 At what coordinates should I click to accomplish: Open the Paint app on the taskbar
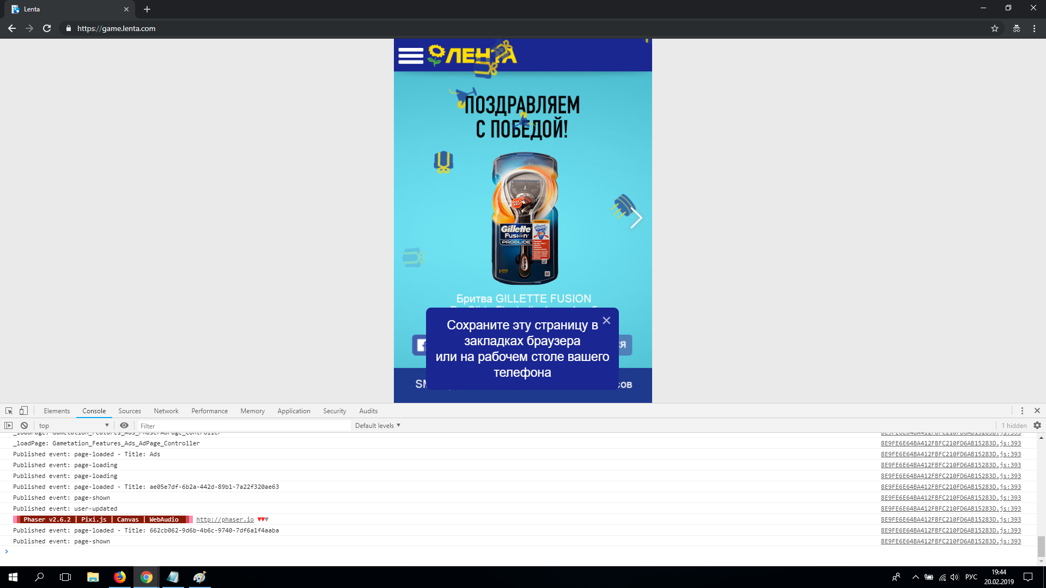click(x=200, y=577)
